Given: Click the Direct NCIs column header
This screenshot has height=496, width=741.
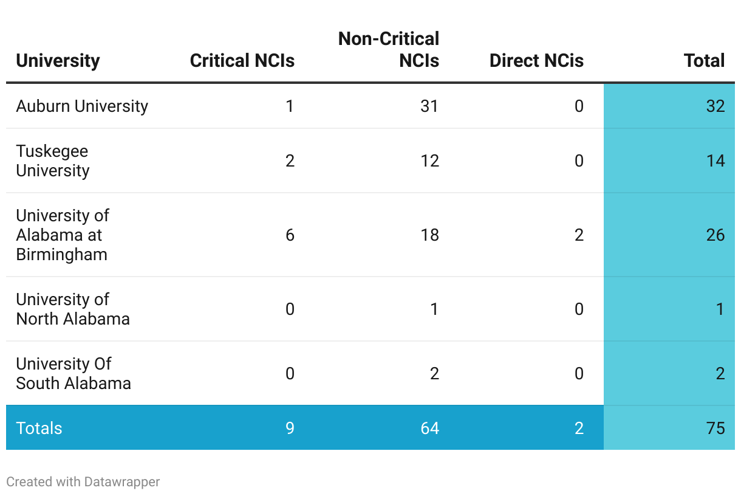Looking at the screenshot, I should [x=536, y=61].
